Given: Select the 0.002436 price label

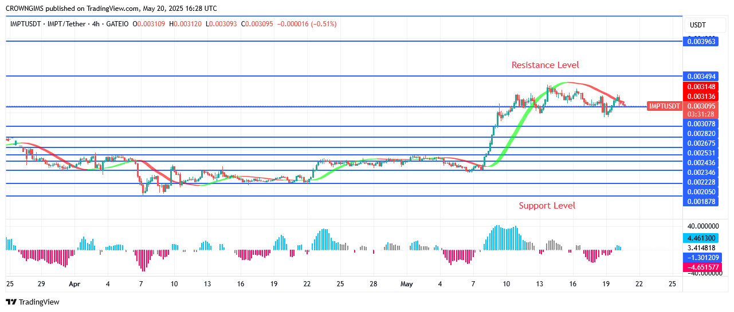Looking at the screenshot, I should click(x=702, y=163).
